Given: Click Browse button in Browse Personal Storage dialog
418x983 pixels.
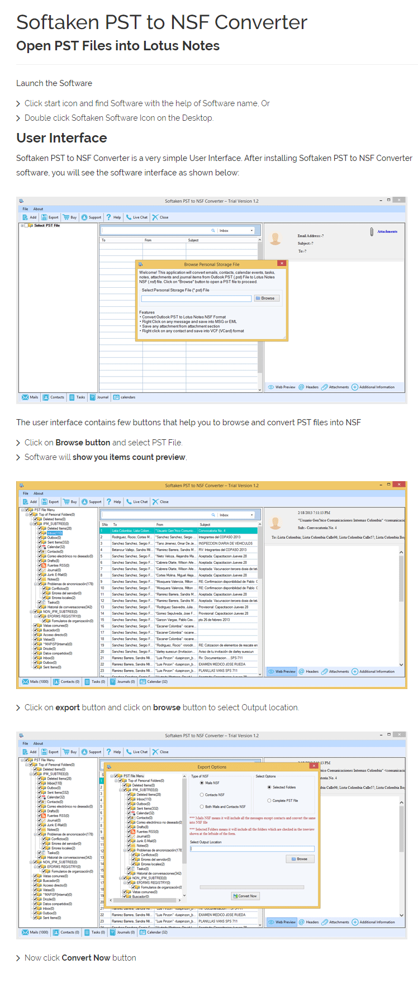Looking at the screenshot, I should tap(267, 298).
